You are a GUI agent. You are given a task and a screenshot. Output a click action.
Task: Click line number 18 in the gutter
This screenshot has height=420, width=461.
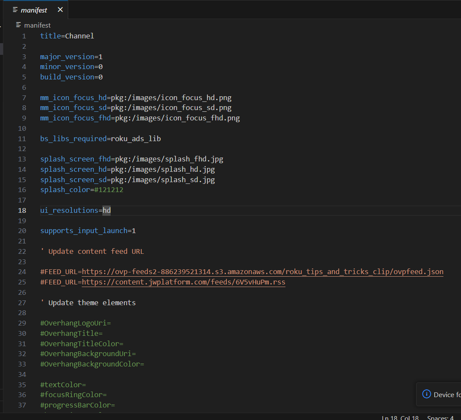point(22,210)
